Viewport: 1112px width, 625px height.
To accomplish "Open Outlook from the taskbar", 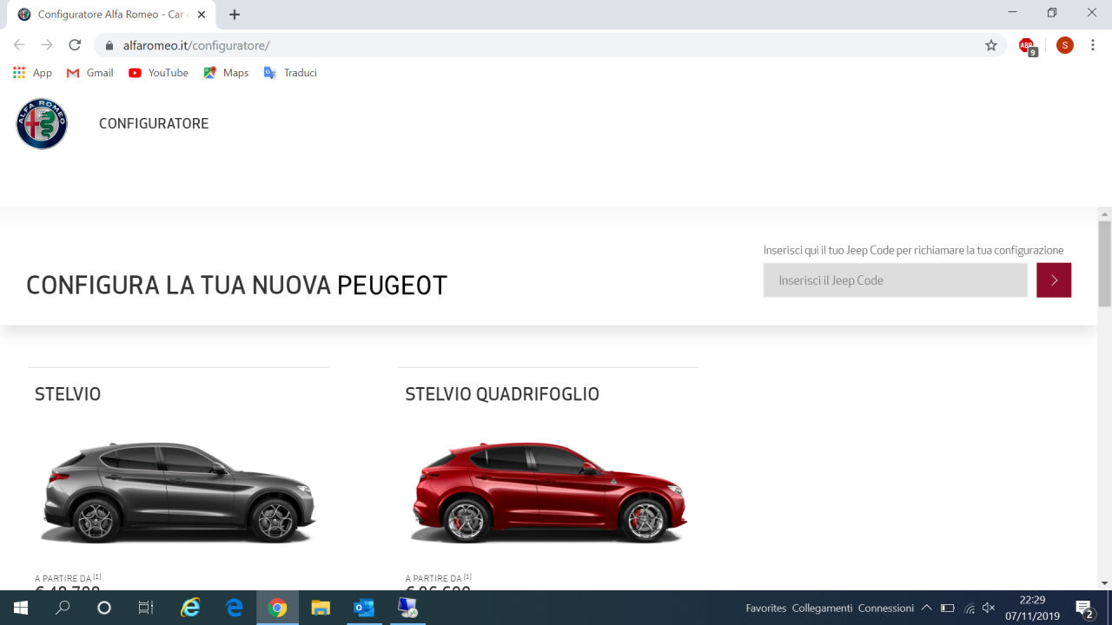I will tap(364, 608).
